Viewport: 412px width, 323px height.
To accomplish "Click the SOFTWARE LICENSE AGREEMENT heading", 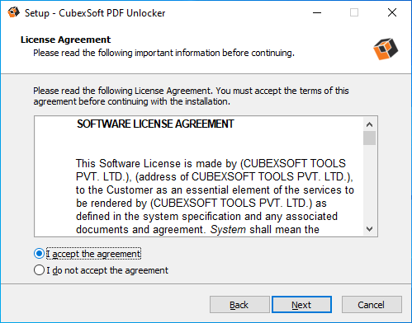I will pos(155,124).
